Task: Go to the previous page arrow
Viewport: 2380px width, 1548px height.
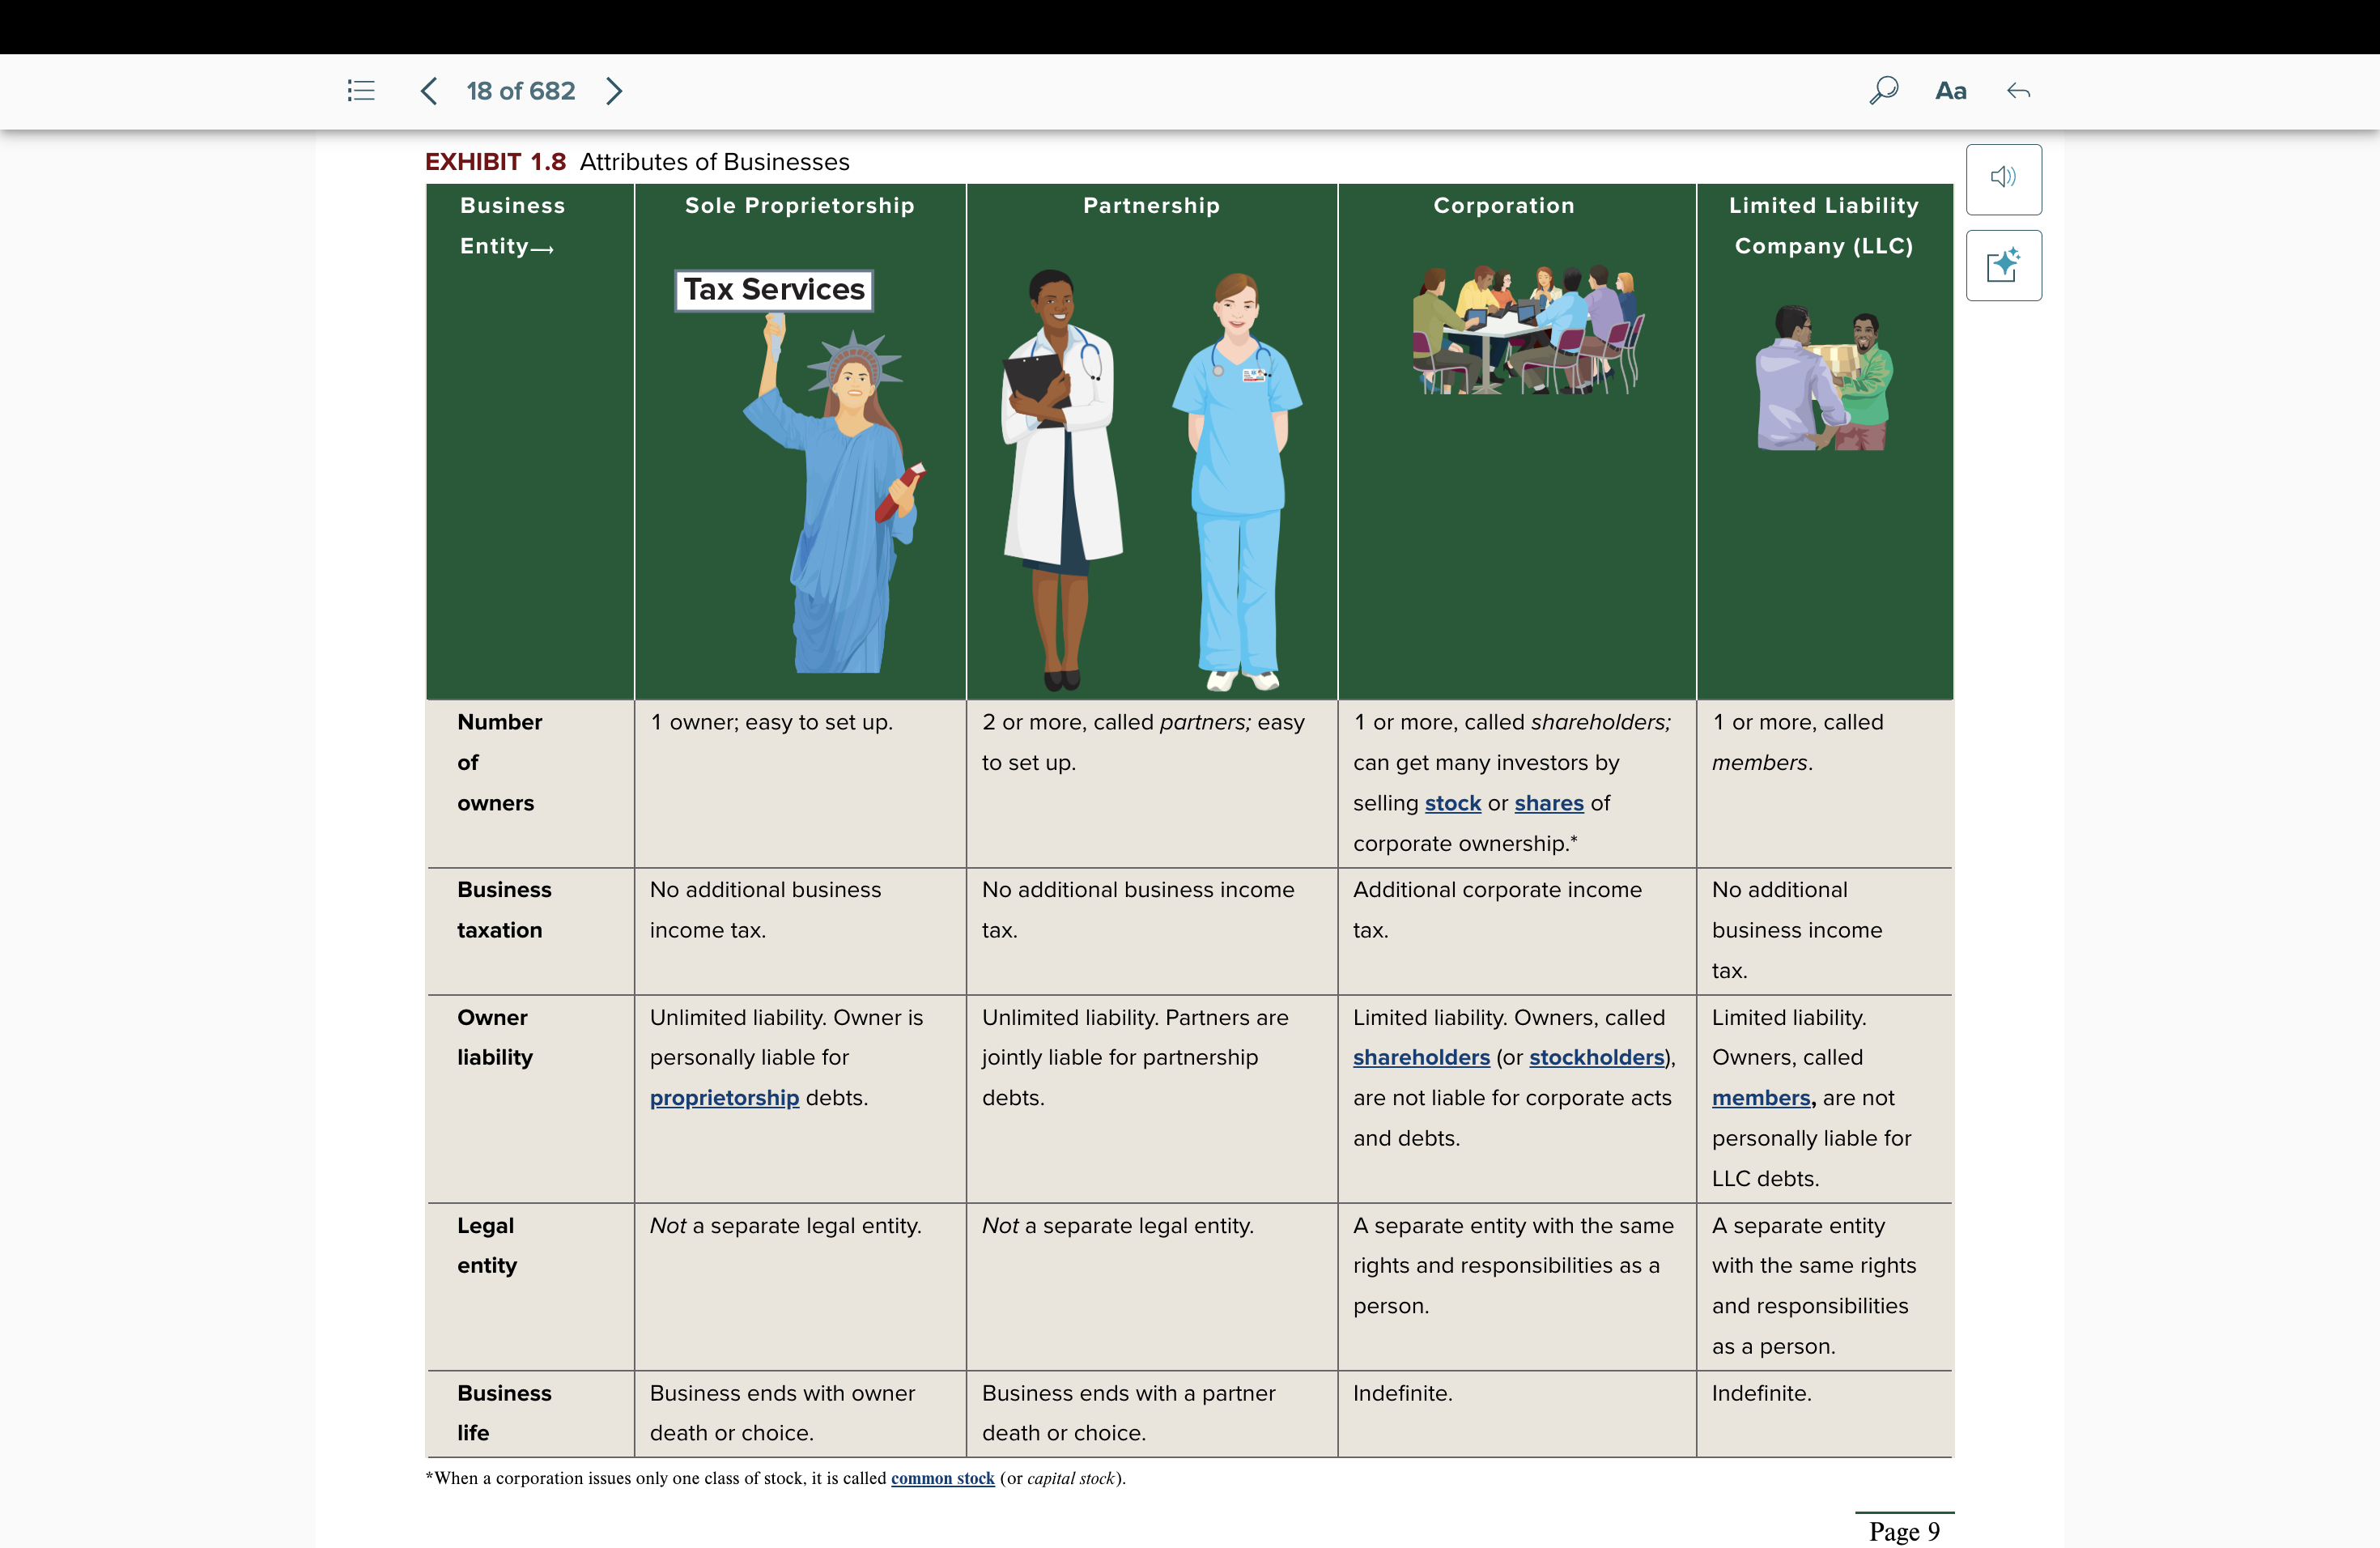Action: (x=429, y=91)
